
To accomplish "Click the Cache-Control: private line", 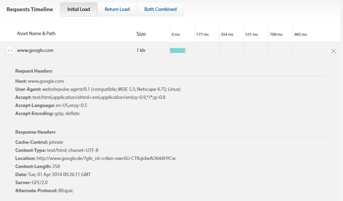I will pyautogui.click(x=39, y=142).
